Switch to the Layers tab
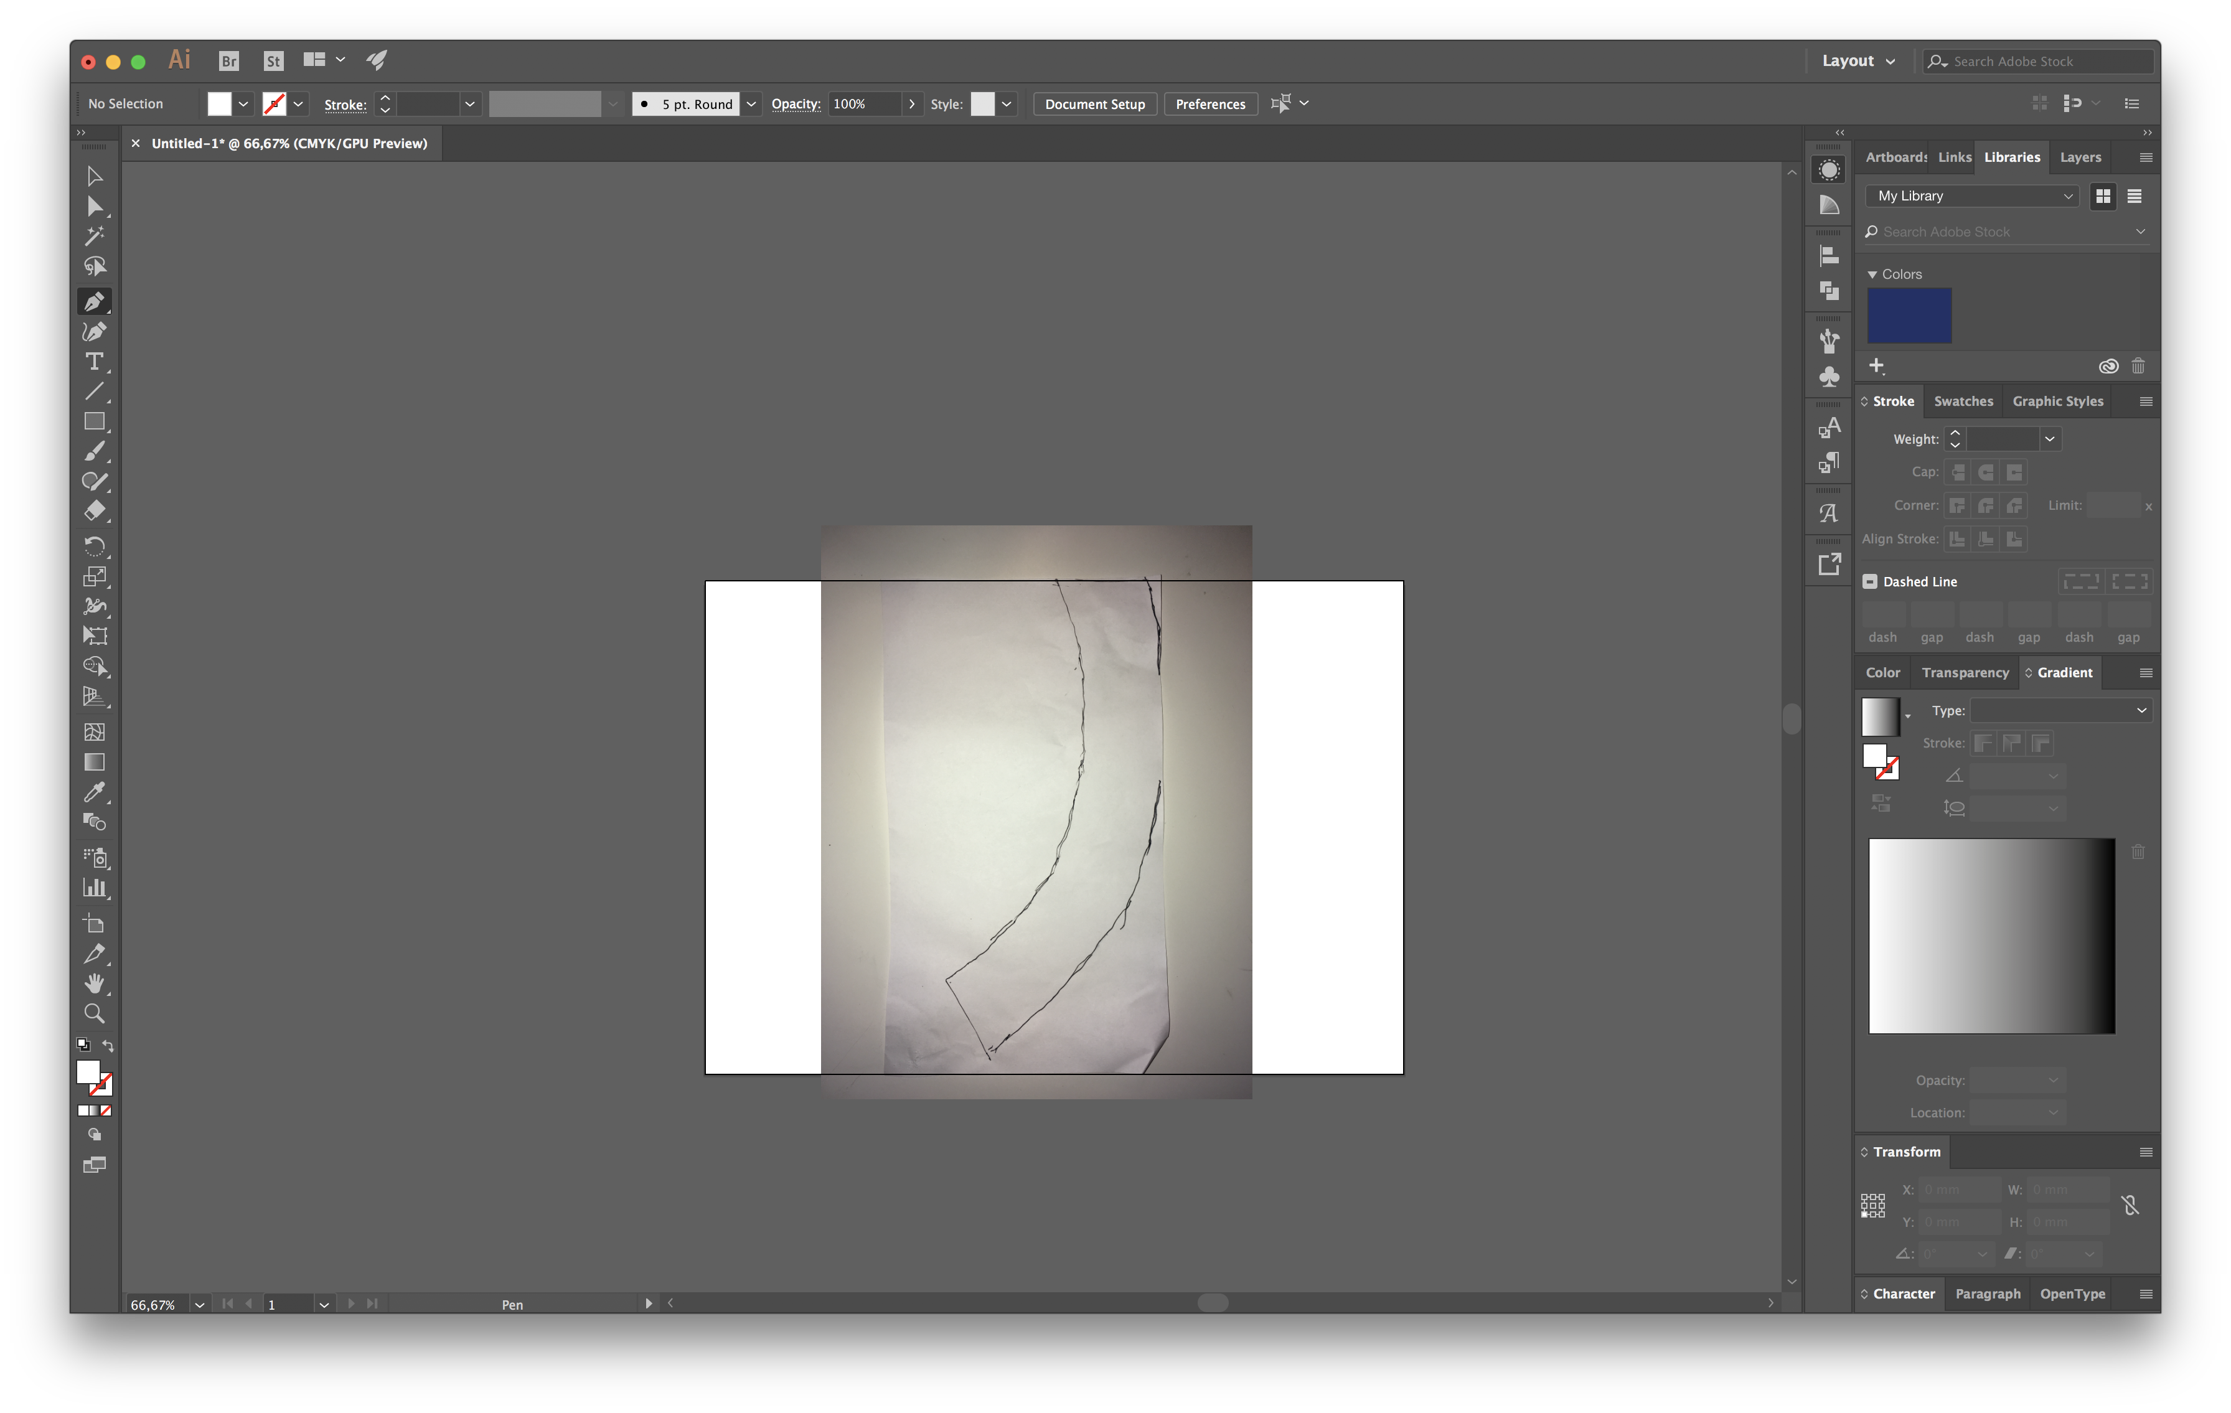Screen dimensions: 2231x1413 pos(2080,157)
